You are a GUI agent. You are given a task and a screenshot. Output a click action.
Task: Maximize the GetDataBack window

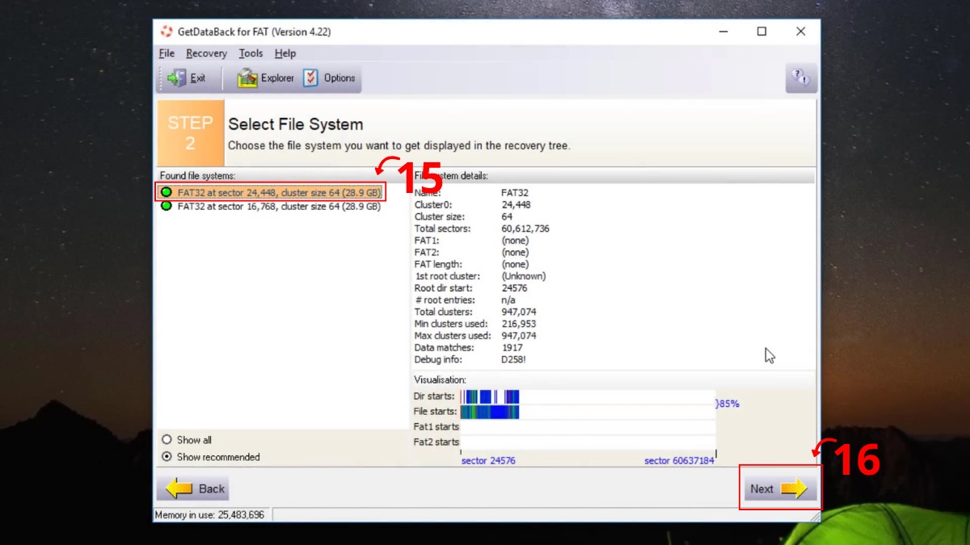(761, 31)
